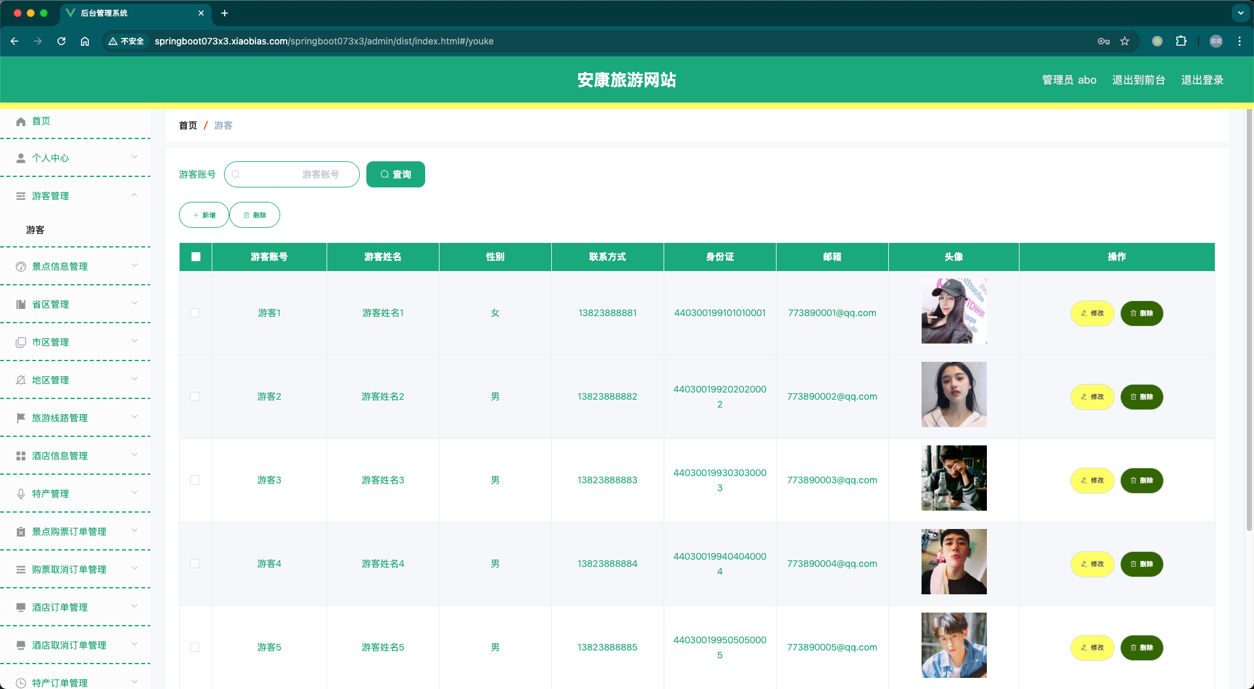The height and width of the screenshot is (689, 1254).
Task: Click 首页 in the breadcrumb
Action: coord(188,125)
